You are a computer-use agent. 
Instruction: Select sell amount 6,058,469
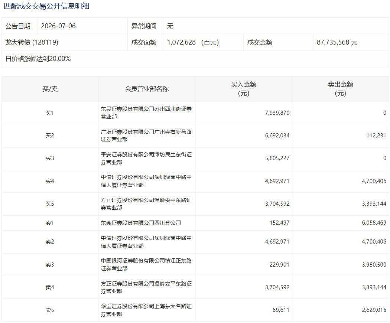(374, 223)
